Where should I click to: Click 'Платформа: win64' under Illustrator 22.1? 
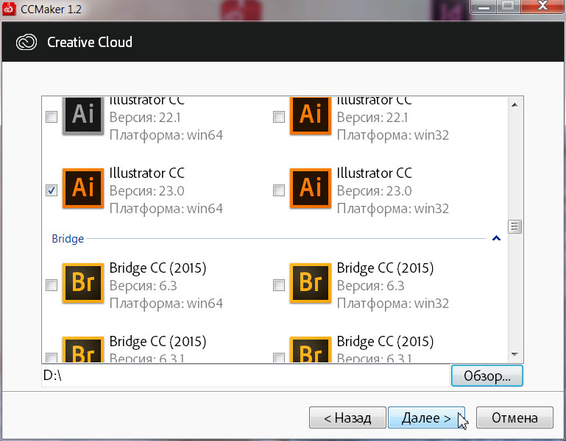point(166,135)
